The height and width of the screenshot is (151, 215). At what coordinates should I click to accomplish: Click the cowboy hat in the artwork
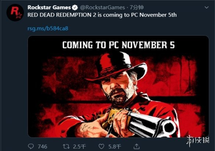117,67
